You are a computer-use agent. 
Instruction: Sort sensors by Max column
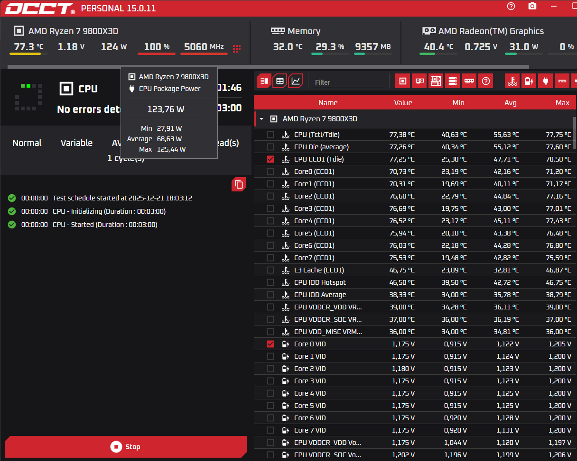(x=562, y=102)
